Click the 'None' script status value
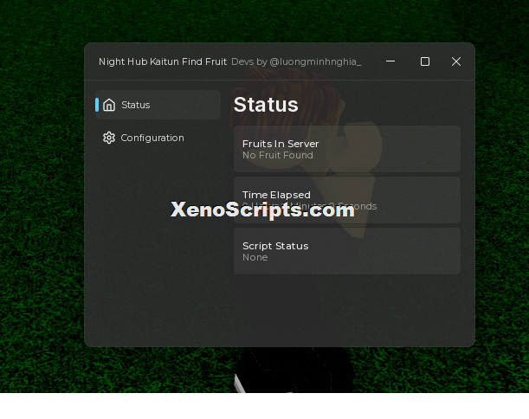The image size is (529, 419). 255,257
